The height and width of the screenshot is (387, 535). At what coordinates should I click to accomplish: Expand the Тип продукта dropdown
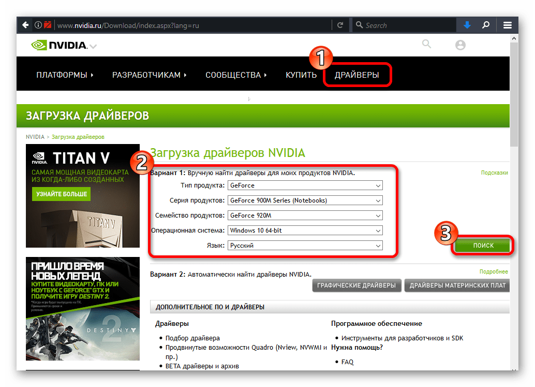point(305,185)
